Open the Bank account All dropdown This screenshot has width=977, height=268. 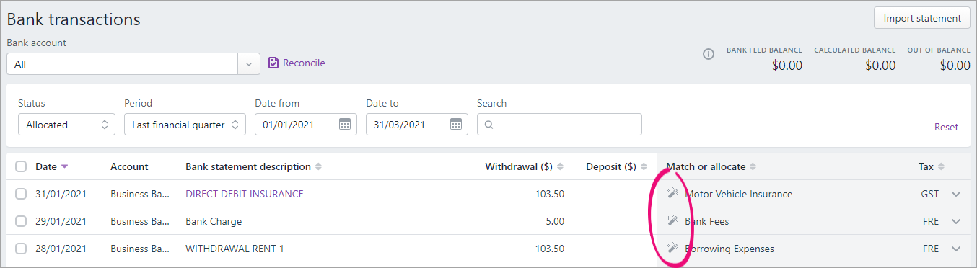[133, 64]
